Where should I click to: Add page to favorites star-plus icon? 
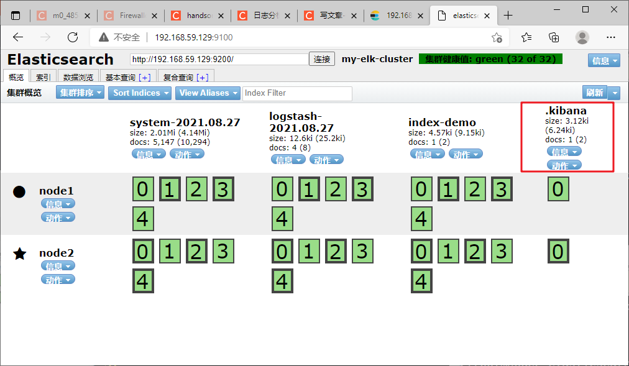click(497, 37)
